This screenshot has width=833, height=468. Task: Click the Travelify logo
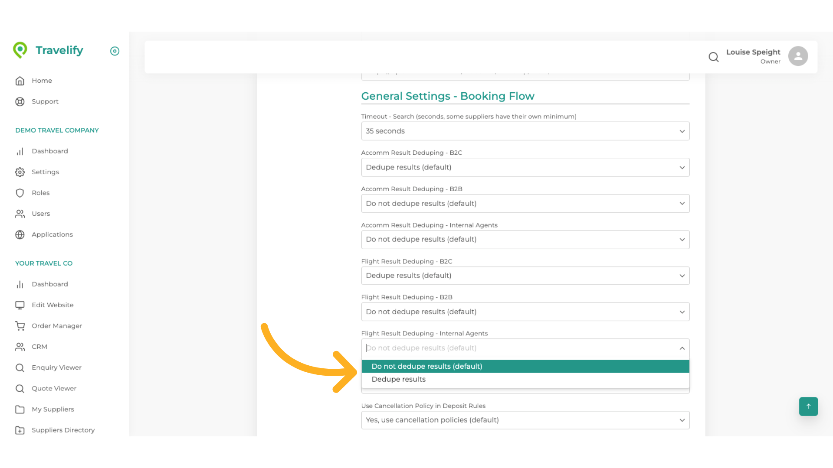49,50
